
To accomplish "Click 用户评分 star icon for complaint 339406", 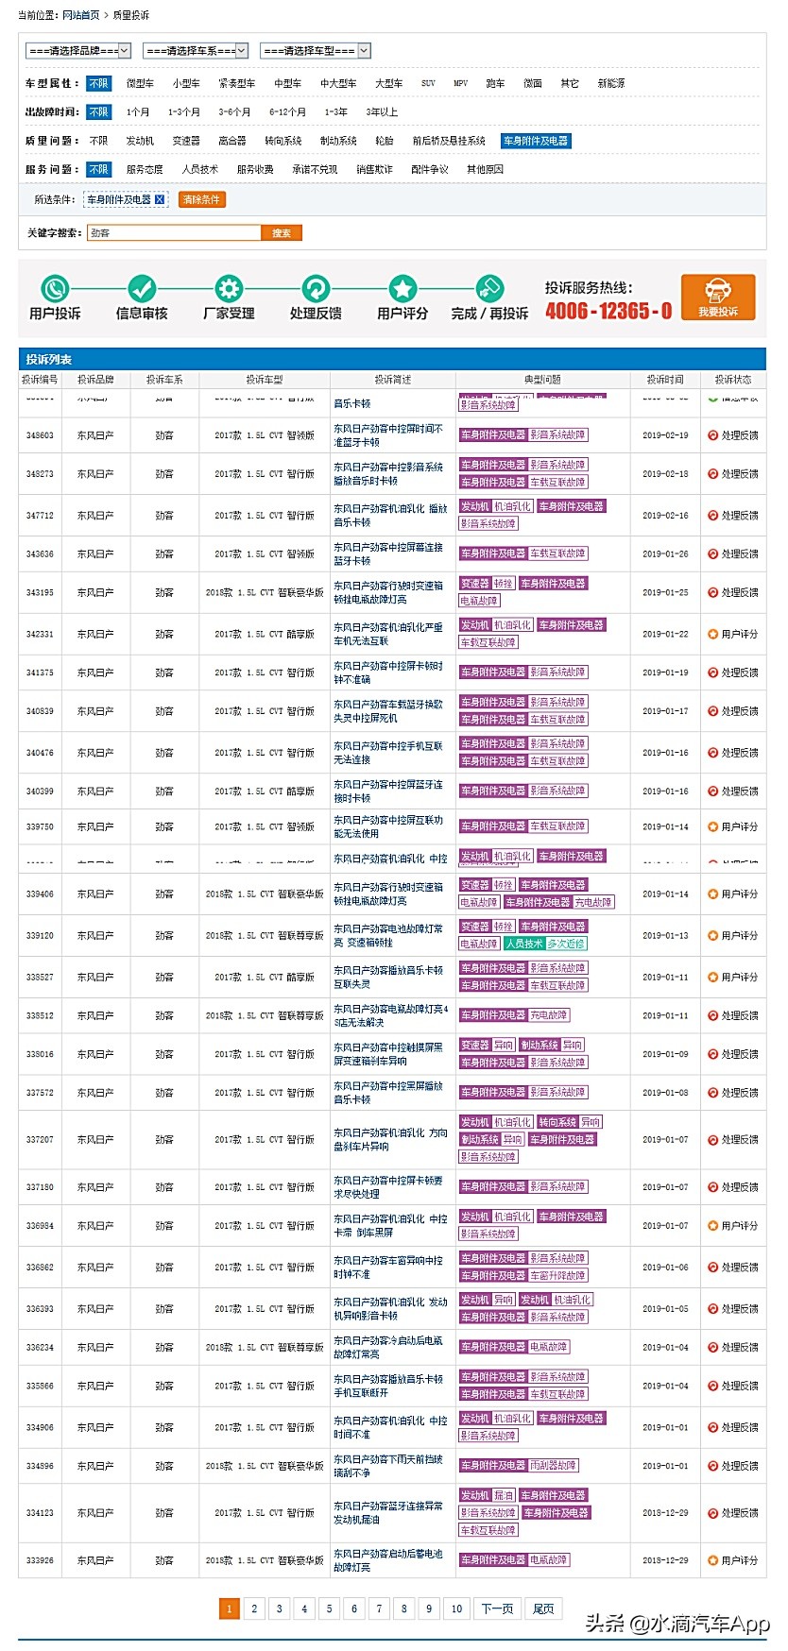I will (713, 894).
